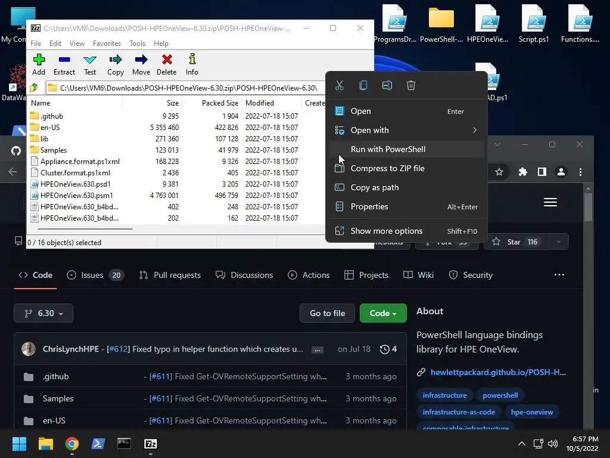Screen dimensions: 610x458
Task: Open File Explorer from the taskbar
Action: 45,444
